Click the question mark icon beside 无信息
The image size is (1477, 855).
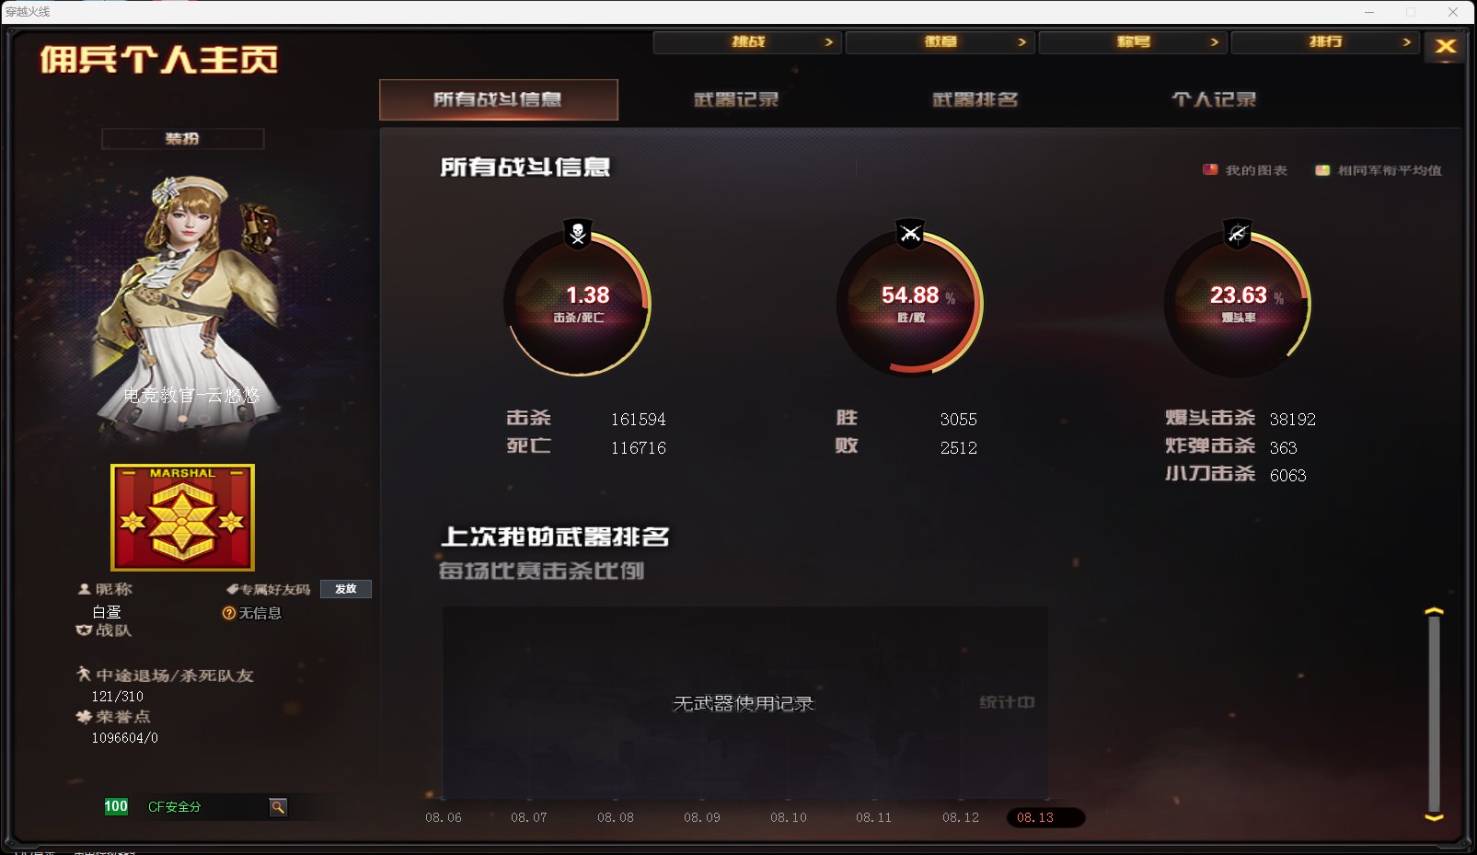pos(229,613)
